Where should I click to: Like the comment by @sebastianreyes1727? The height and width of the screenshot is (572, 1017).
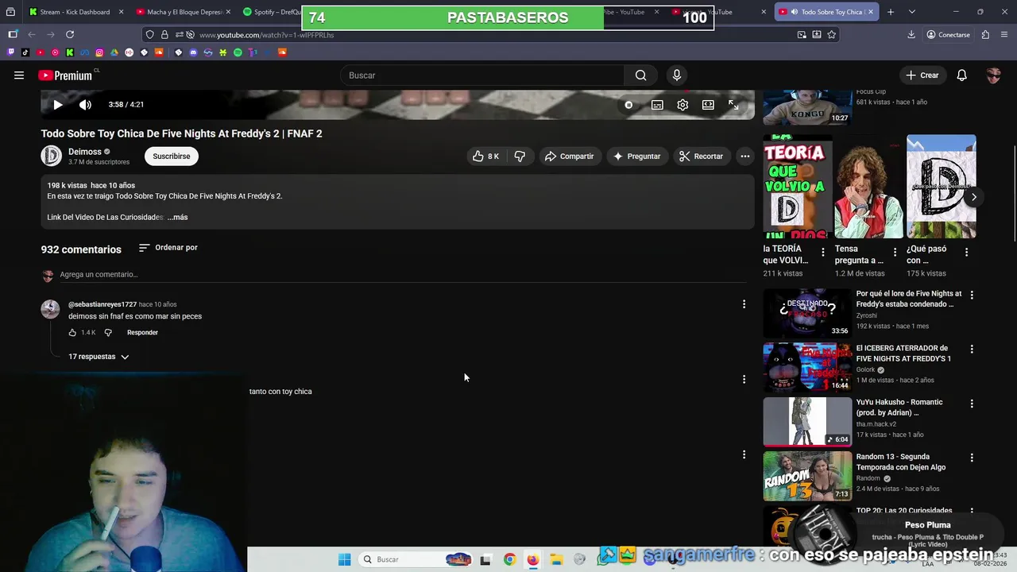pos(72,333)
